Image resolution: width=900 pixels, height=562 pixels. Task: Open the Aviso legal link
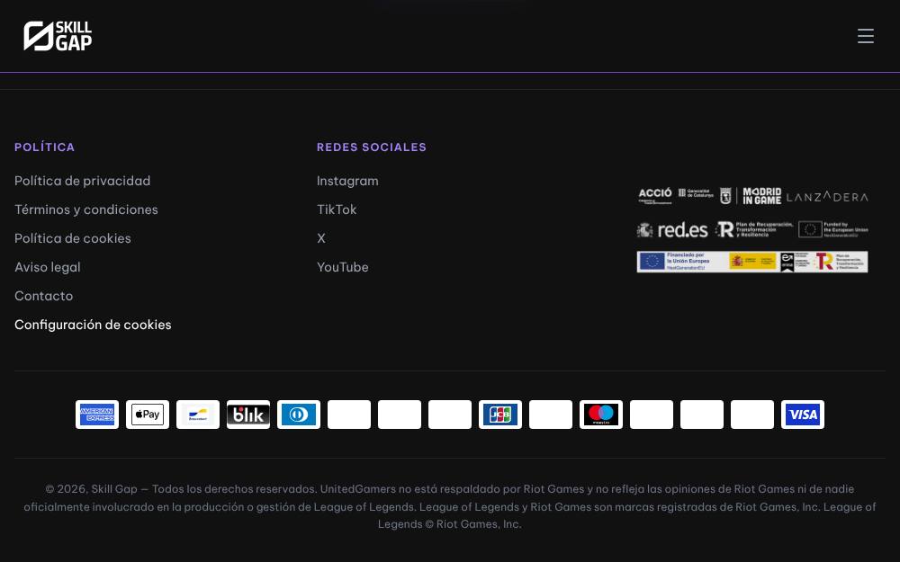pos(47,267)
